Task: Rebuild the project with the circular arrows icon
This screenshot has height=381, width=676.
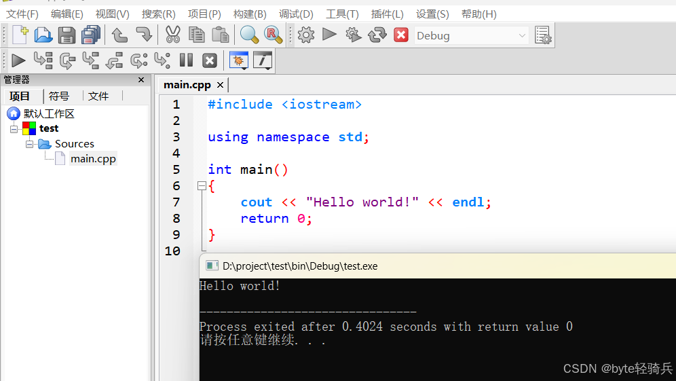Action: coord(377,35)
